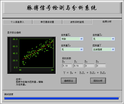This screenshot has height=104, width=124.
Task: Select the B2 coefficient field
Action: (x=90, y=66)
